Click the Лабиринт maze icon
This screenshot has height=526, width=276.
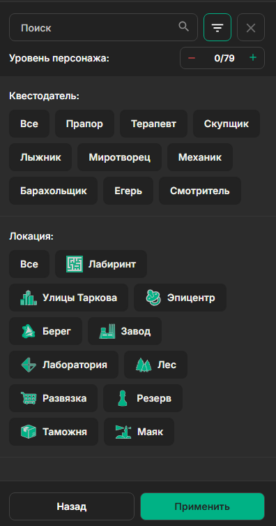click(x=75, y=264)
